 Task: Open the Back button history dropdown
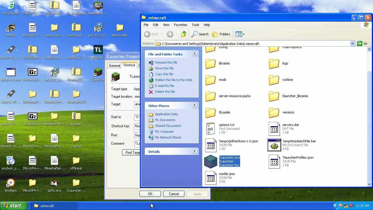pos(162,34)
